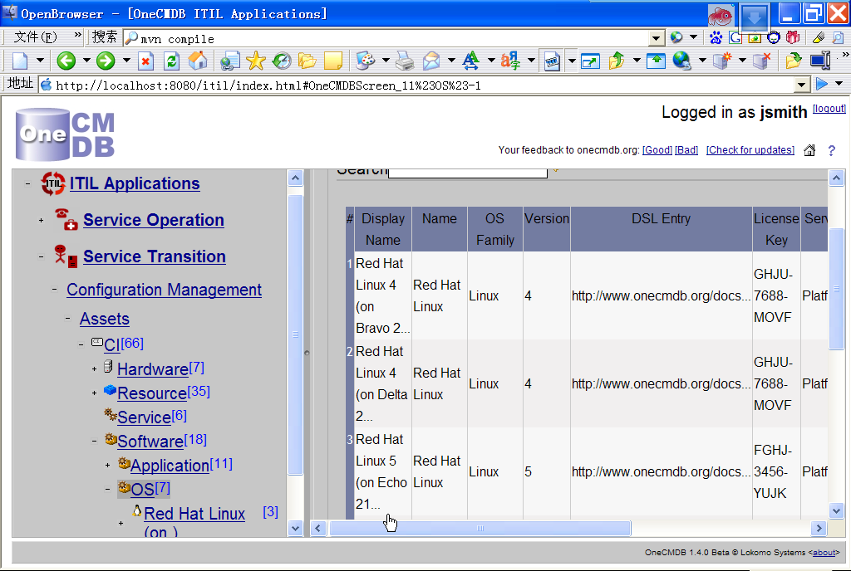Click the table's horizontal scrollbar thumb

tap(480, 528)
